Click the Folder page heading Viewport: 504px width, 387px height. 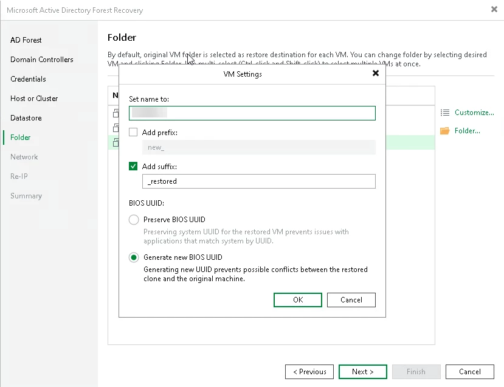tap(122, 38)
